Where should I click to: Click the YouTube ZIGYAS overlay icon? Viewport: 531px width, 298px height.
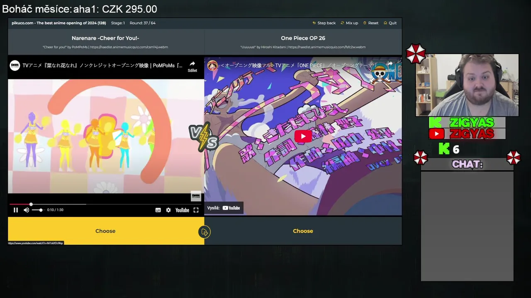(x=436, y=134)
